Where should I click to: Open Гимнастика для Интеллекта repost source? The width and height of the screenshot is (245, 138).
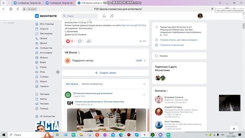coord(100,102)
